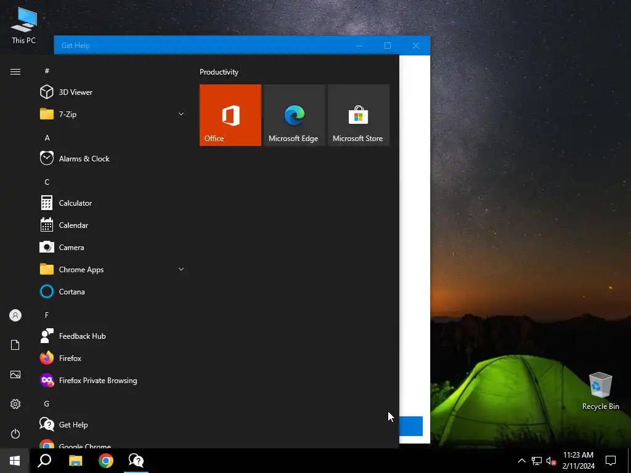Select the Recycle Bin desktop icon

pyautogui.click(x=600, y=391)
